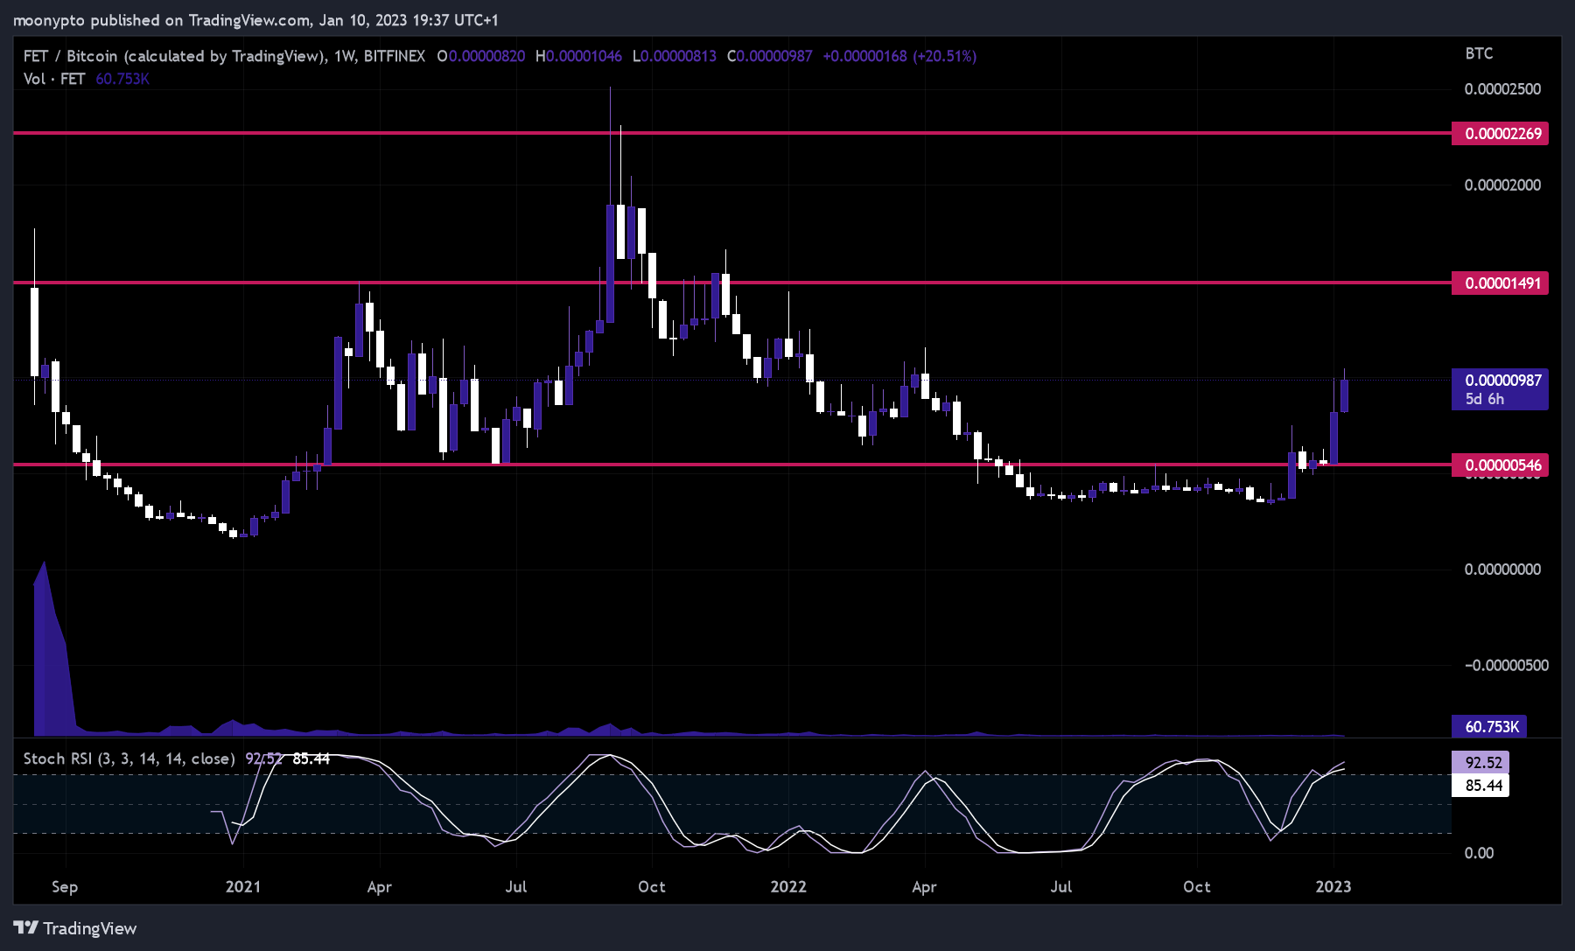This screenshot has width=1575, height=951.
Task: Click the 0.00 level on Stoch RSI axis
Action: click(x=1479, y=853)
